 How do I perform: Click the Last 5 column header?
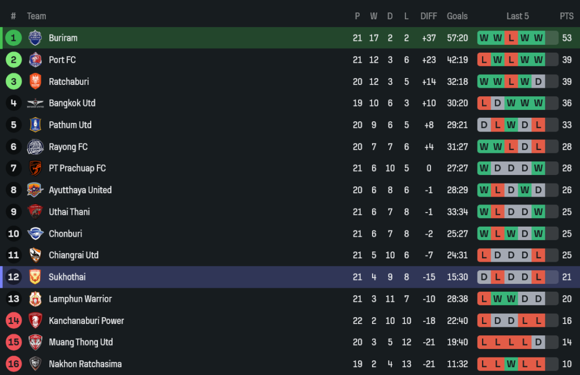(517, 16)
